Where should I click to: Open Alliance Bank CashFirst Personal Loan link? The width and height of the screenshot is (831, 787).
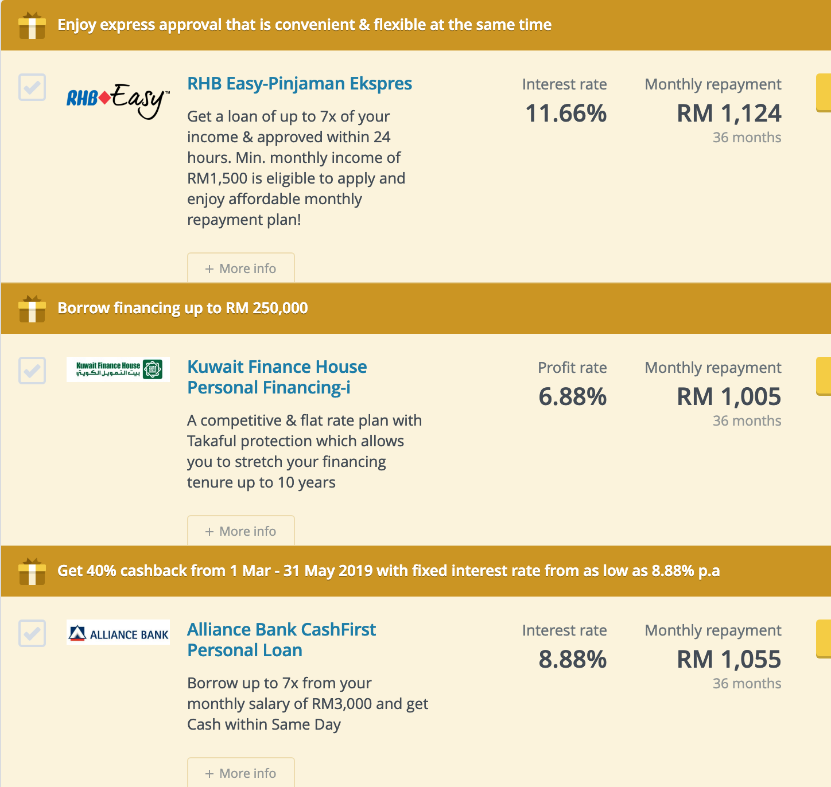coord(282,640)
